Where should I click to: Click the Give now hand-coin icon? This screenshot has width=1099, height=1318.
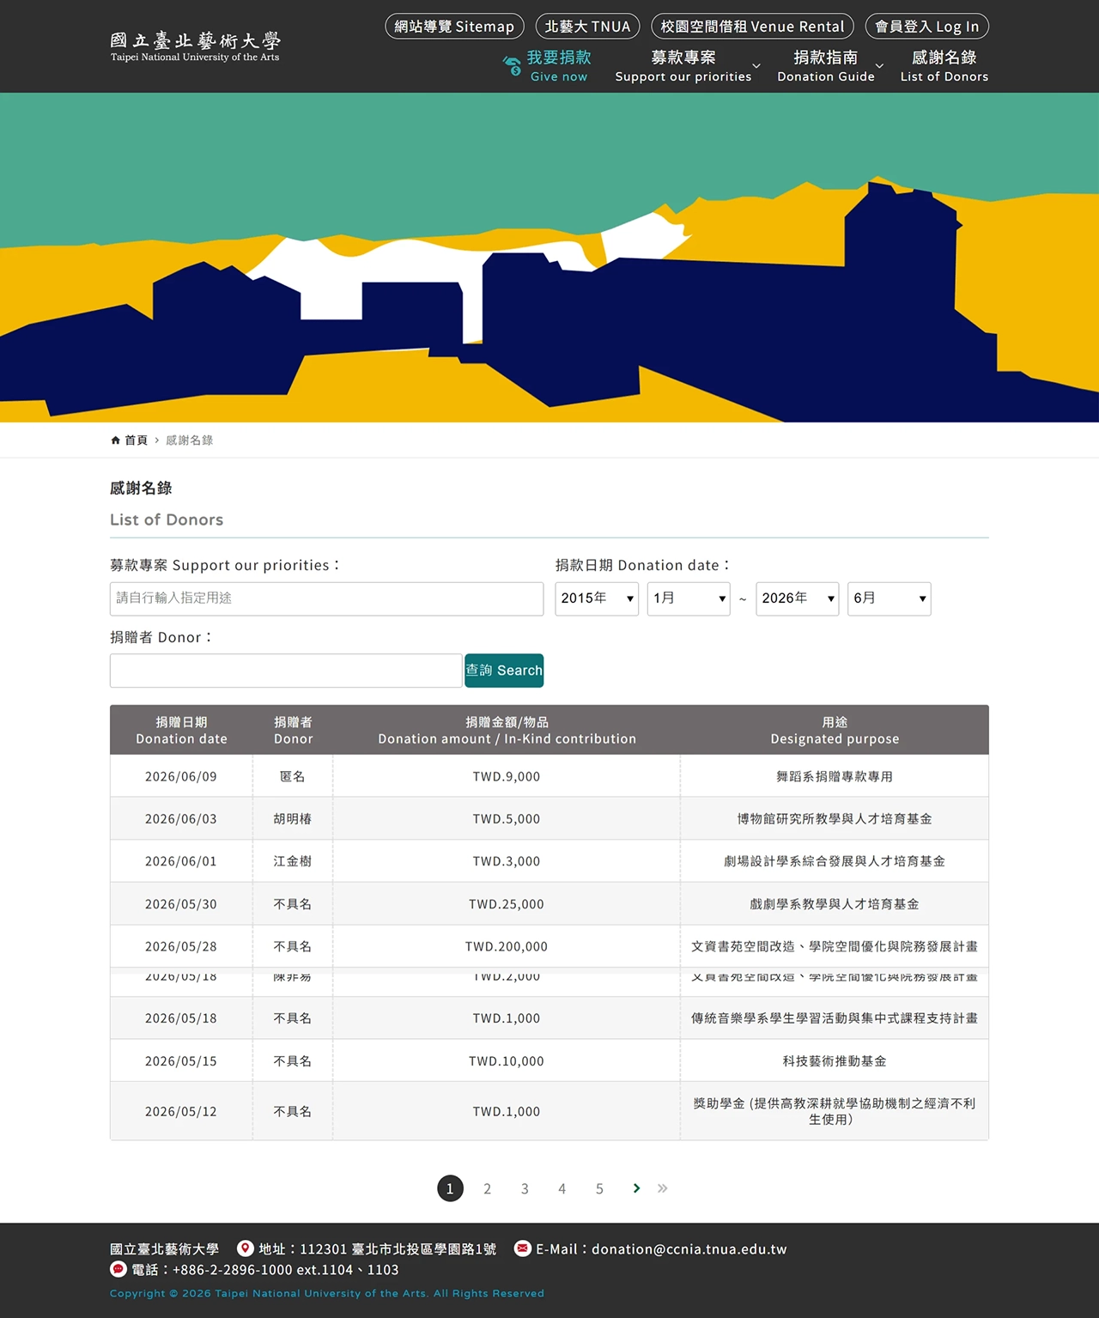point(512,65)
